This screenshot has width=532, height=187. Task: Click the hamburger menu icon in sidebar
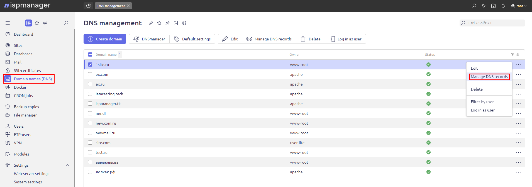coord(8,23)
